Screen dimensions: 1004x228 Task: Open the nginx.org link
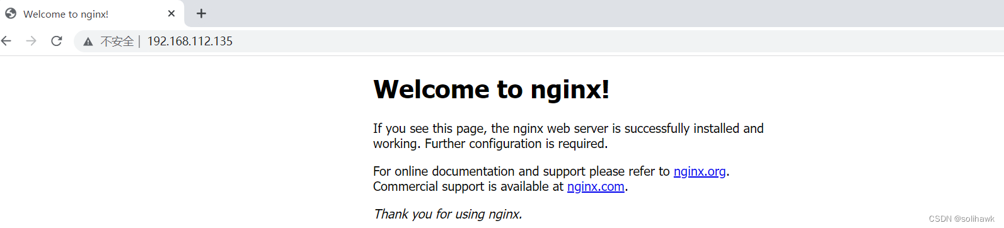coord(700,171)
